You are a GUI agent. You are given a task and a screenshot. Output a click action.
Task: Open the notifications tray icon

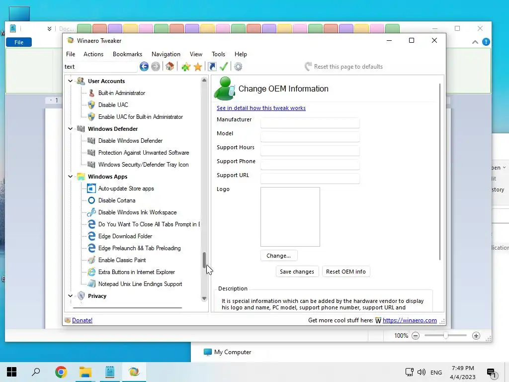pos(492,373)
